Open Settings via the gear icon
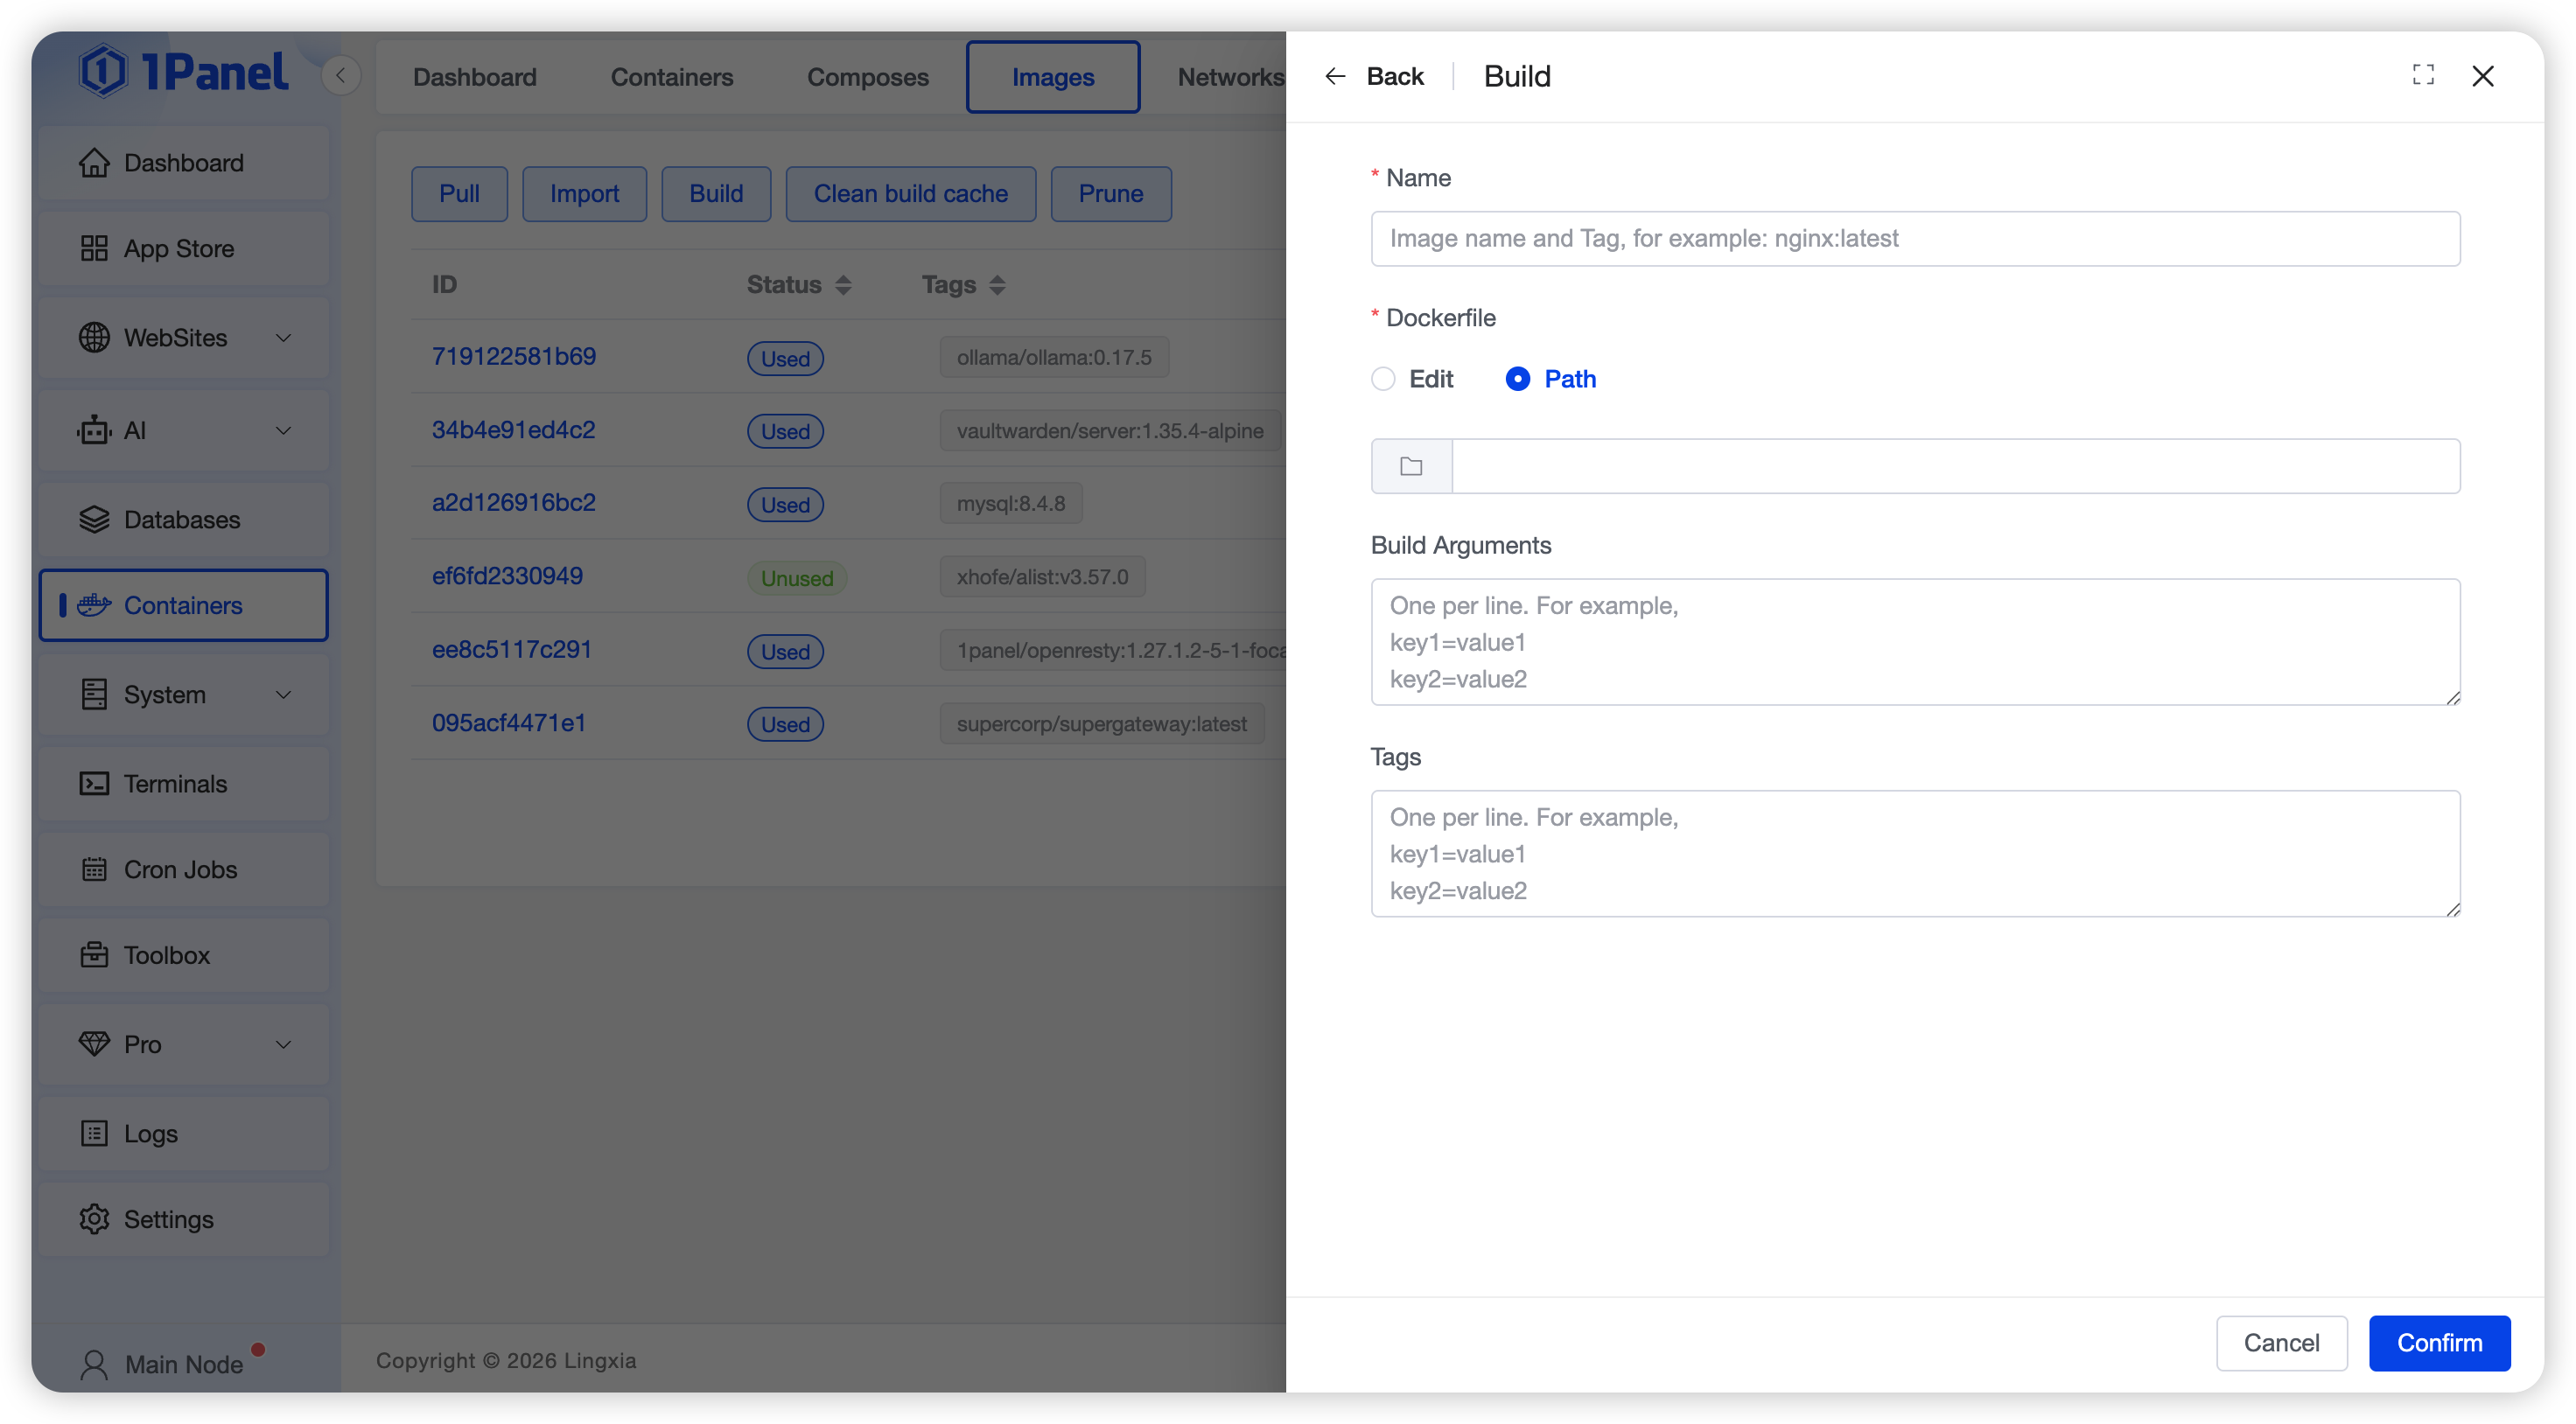Image resolution: width=2576 pixels, height=1424 pixels. coord(95,1218)
